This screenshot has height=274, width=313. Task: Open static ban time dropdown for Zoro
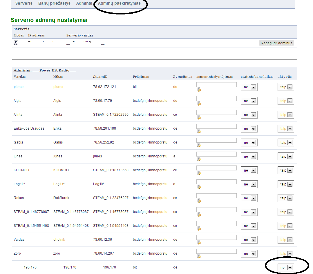point(249,254)
